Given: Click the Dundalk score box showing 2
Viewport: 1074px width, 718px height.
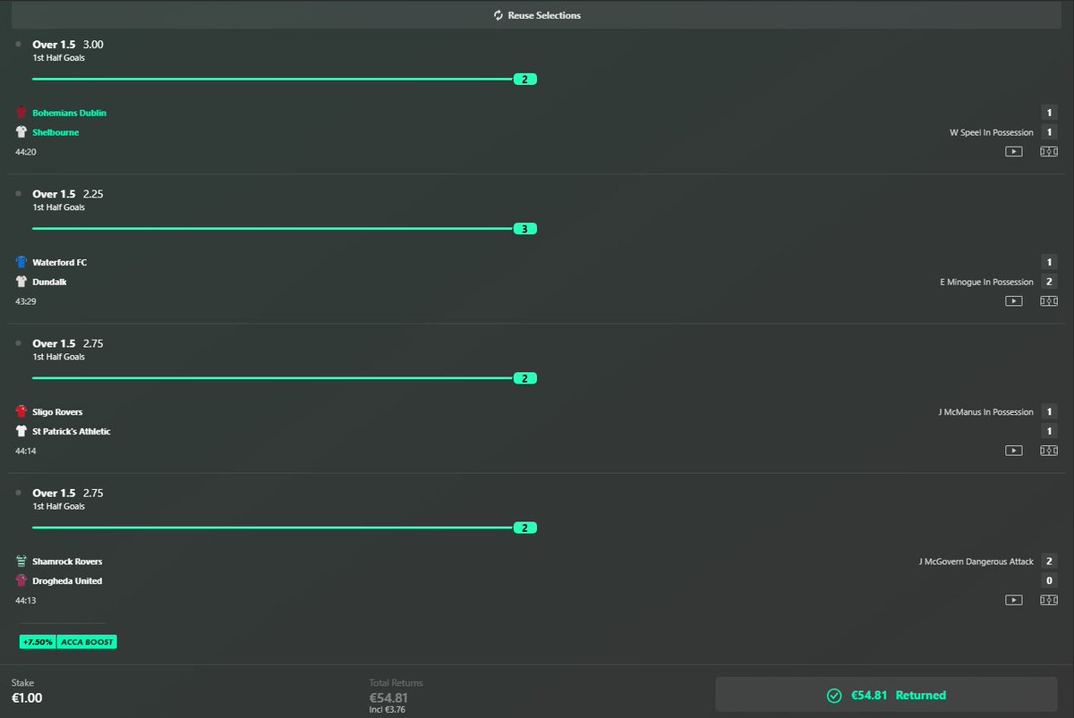Looking at the screenshot, I should coord(1049,282).
